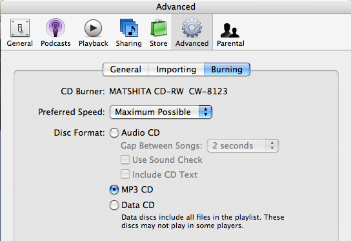Open the Gap Between Songs dropdown
351x241 pixels.
(x=243, y=146)
